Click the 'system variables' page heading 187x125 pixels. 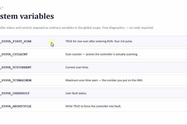27,16
